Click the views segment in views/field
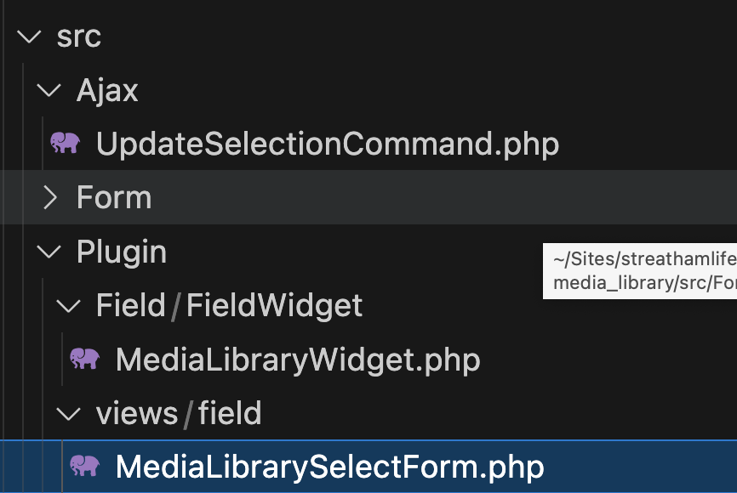The height and width of the screenshot is (493, 737). pos(137,414)
